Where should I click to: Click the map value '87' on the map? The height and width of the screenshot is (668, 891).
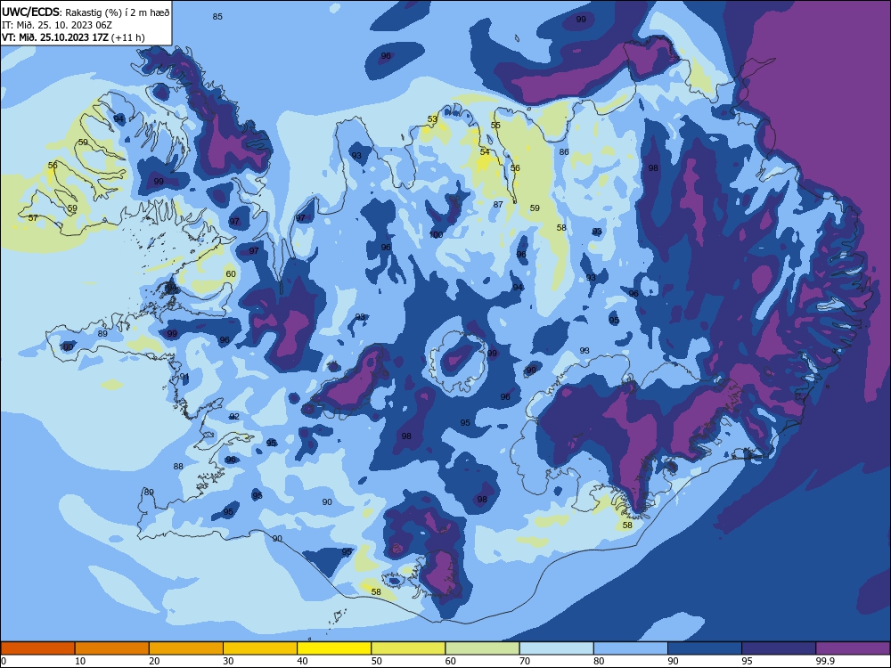[x=498, y=205]
